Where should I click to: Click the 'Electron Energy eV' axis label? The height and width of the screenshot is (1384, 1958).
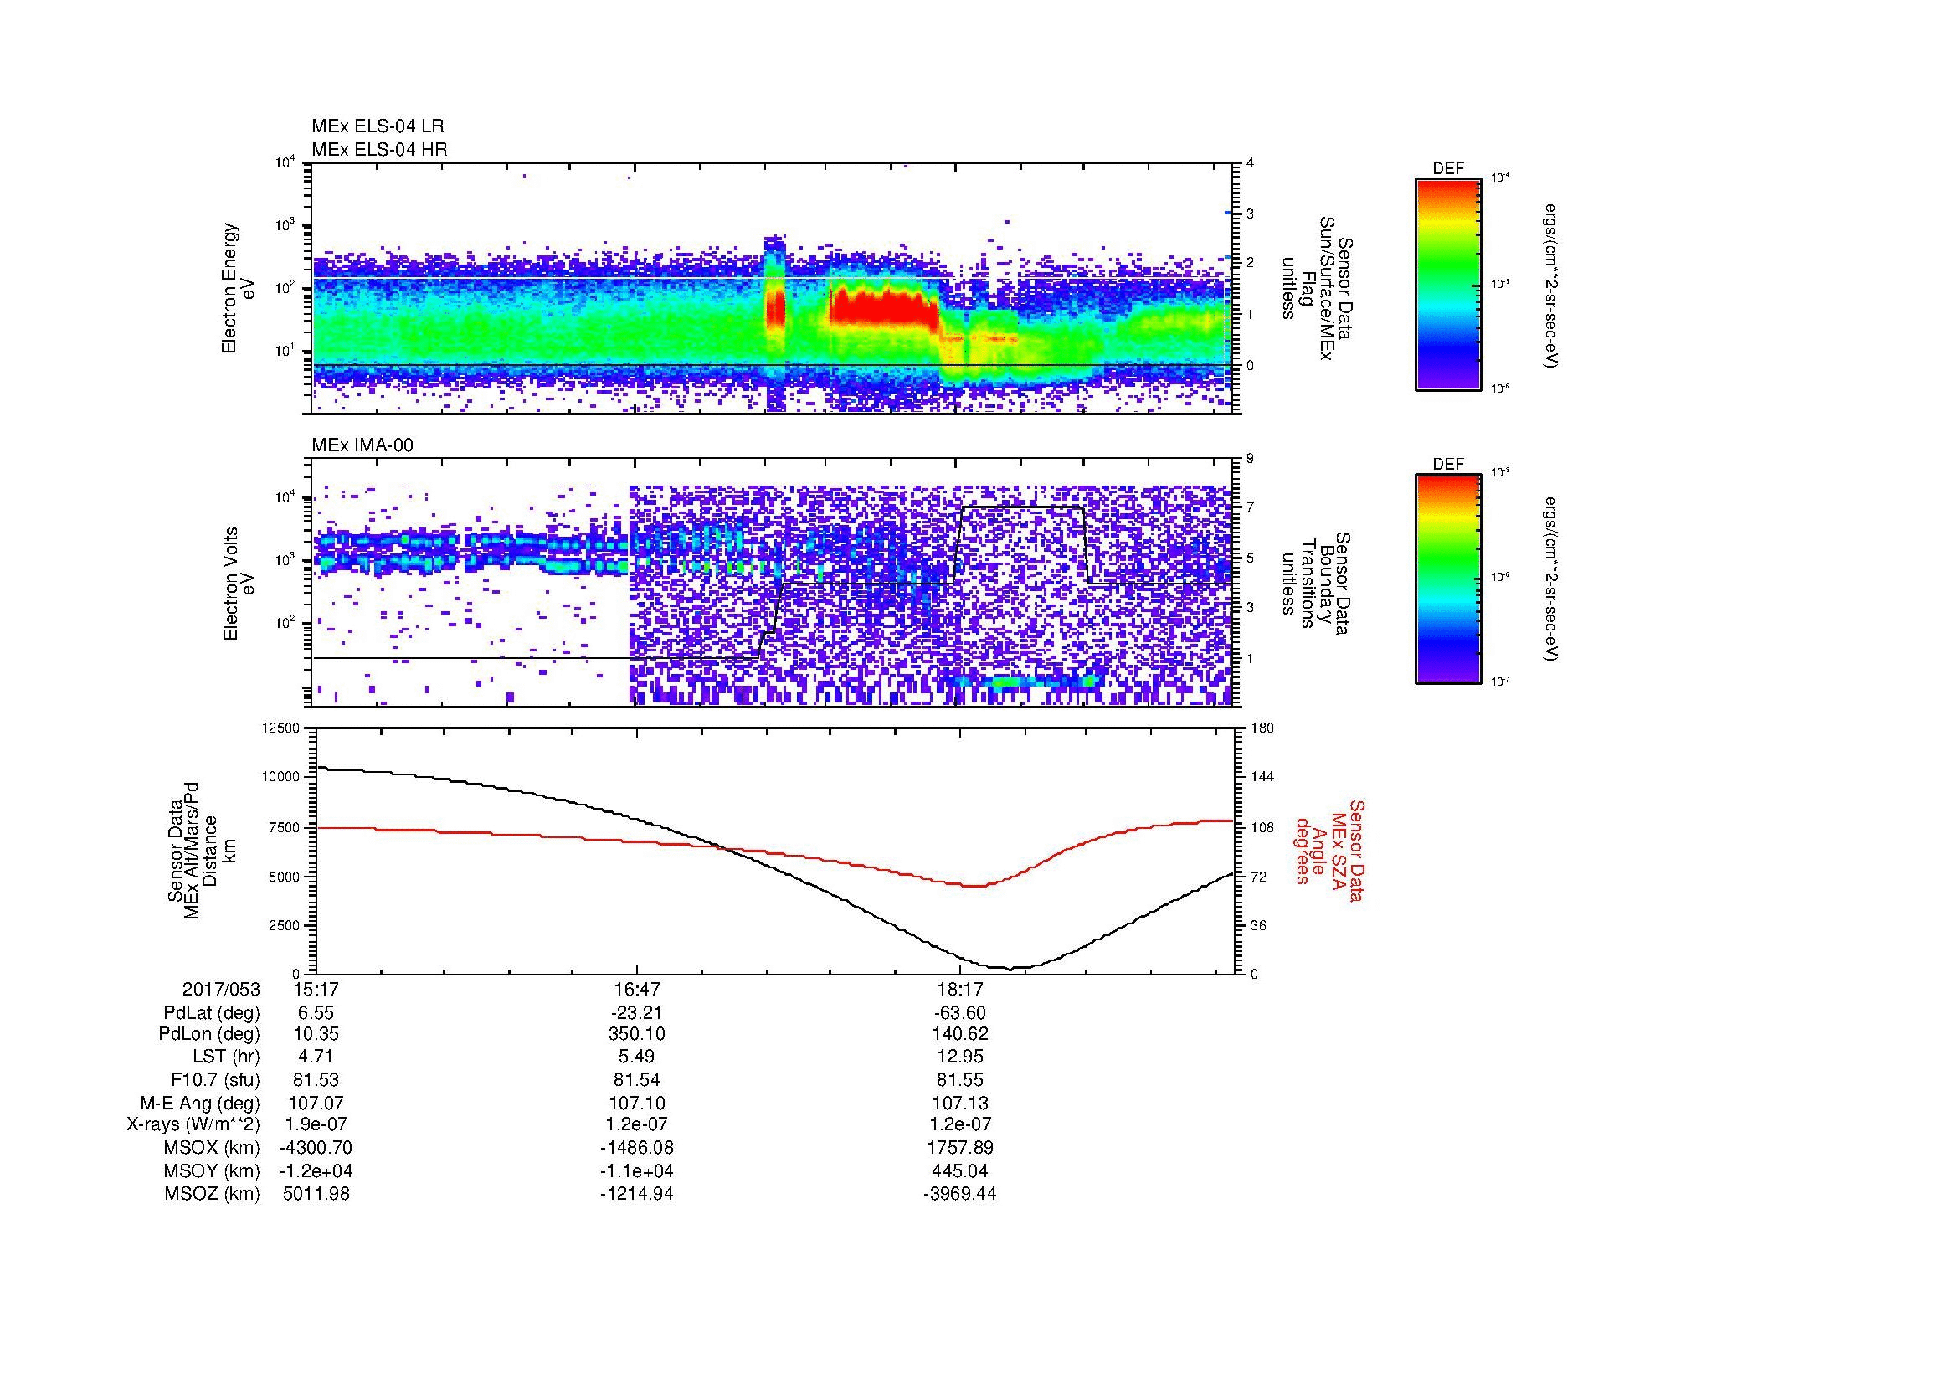[238, 288]
